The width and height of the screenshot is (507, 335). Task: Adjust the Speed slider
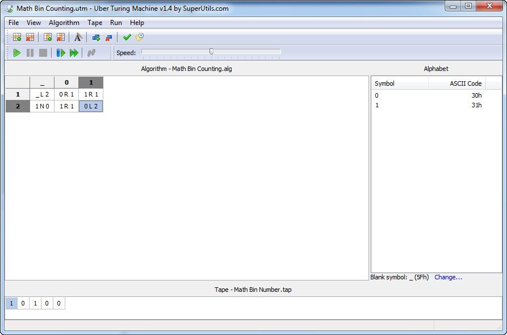(210, 51)
